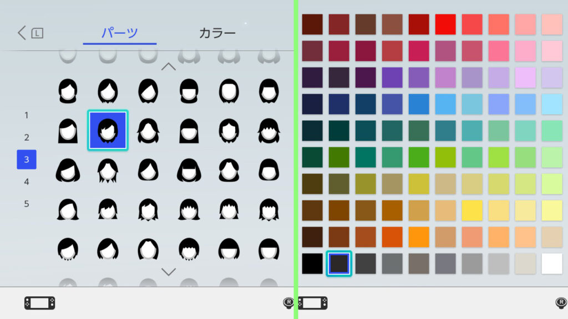This screenshot has width=568, height=319.
Task: Click the R stick icon in the left panel
Action: point(288,303)
